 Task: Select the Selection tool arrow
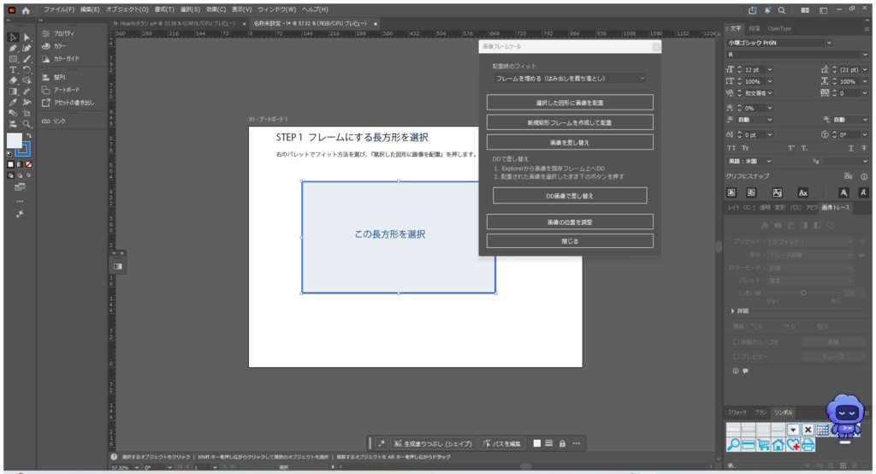13,38
